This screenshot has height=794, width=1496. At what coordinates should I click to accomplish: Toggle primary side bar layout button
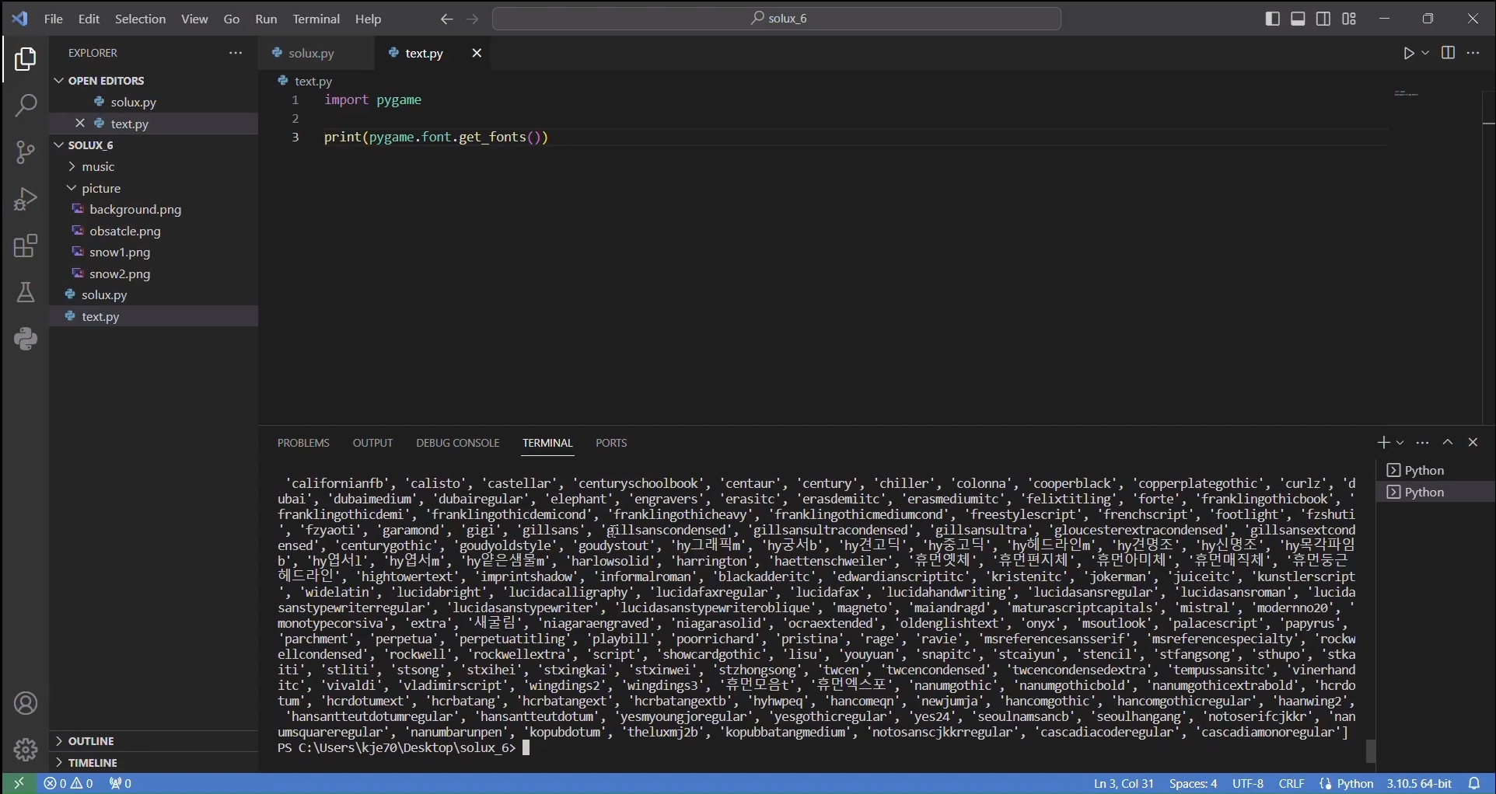(1273, 19)
